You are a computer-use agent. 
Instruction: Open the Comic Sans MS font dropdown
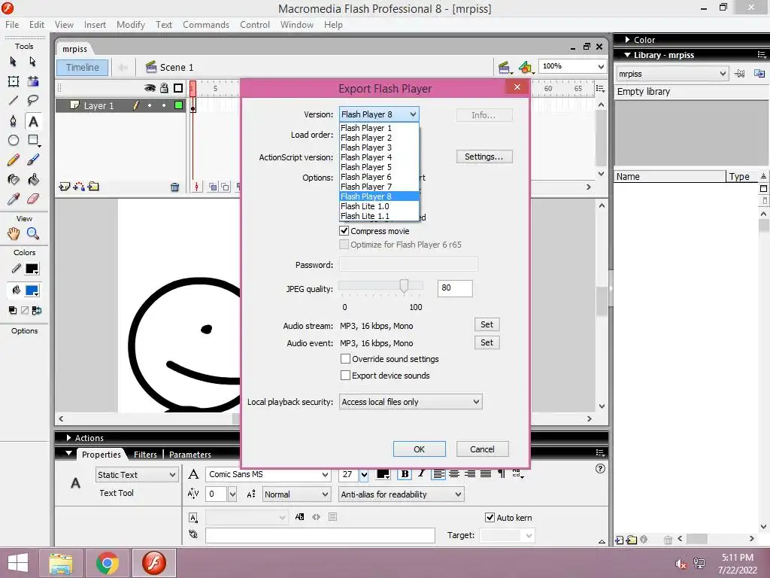tap(268, 474)
